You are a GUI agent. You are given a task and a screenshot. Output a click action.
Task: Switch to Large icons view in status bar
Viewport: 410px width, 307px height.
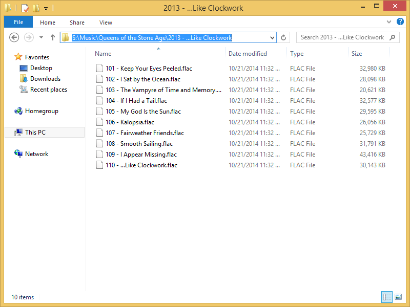coord(398,297)
